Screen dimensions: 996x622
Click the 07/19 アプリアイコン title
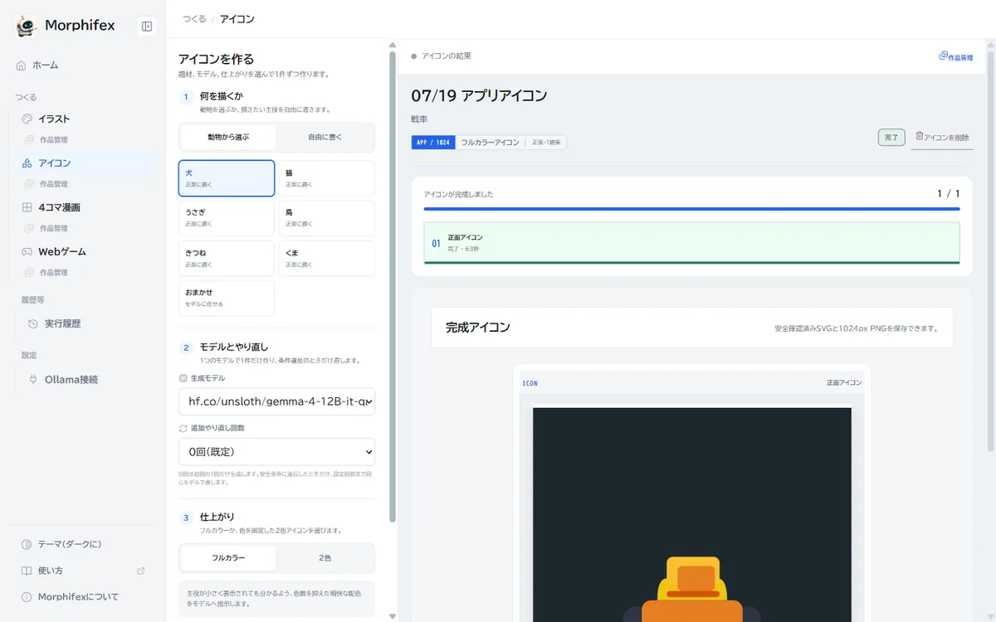[x=479, y=95]
